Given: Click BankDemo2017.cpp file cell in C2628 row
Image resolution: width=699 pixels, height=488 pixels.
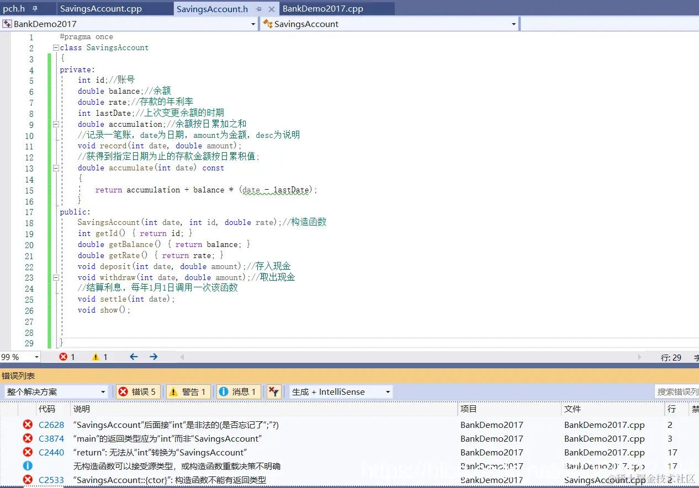Looking at the screenshot, I should click(x=605, y=425).
